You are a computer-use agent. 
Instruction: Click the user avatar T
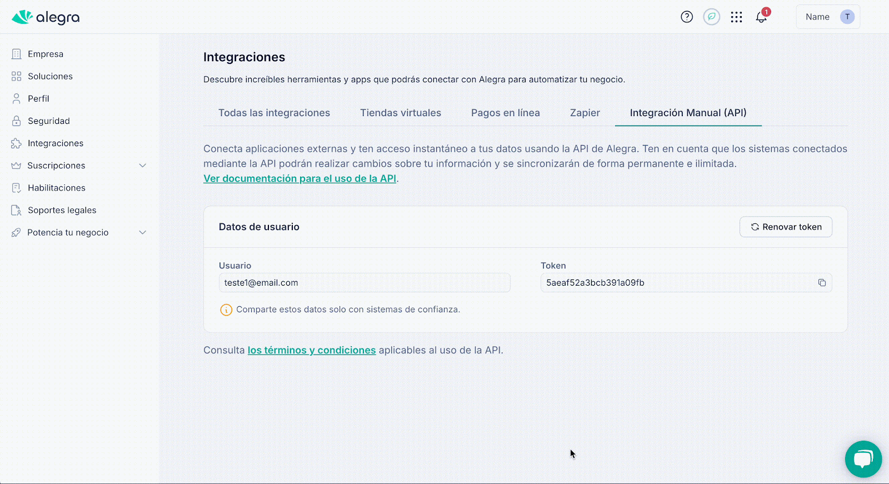tap(847, 17)
